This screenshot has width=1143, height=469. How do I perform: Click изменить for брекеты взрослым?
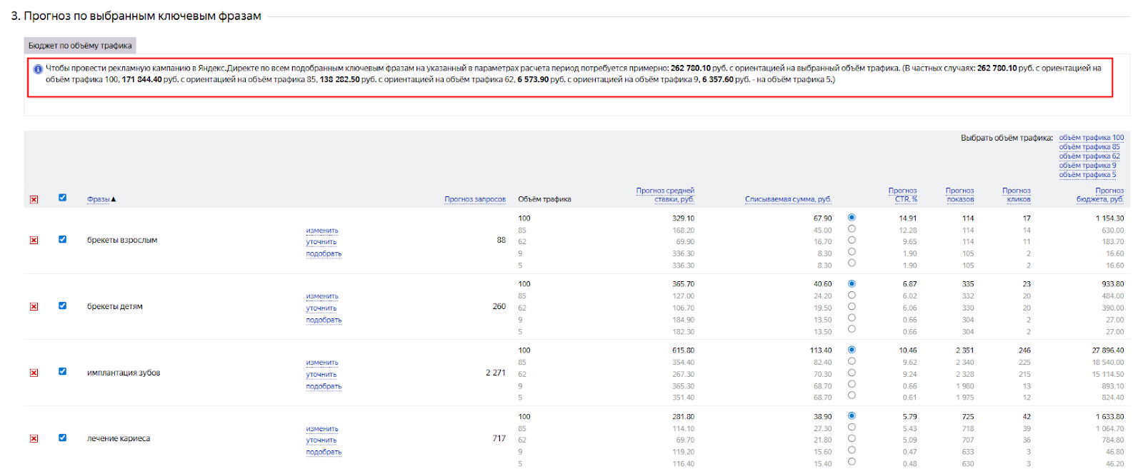(322, 231)
